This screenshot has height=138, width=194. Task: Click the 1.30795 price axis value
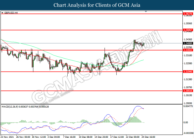click(188, 87)
